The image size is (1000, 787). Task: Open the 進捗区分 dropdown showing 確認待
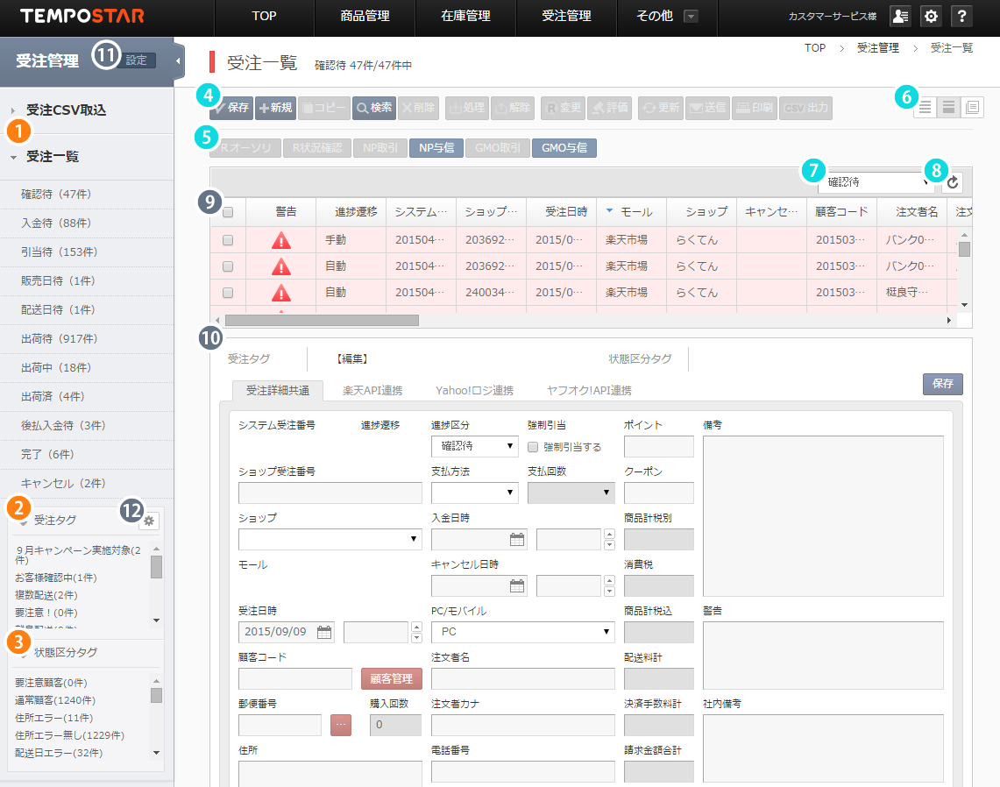click(474, 446)
